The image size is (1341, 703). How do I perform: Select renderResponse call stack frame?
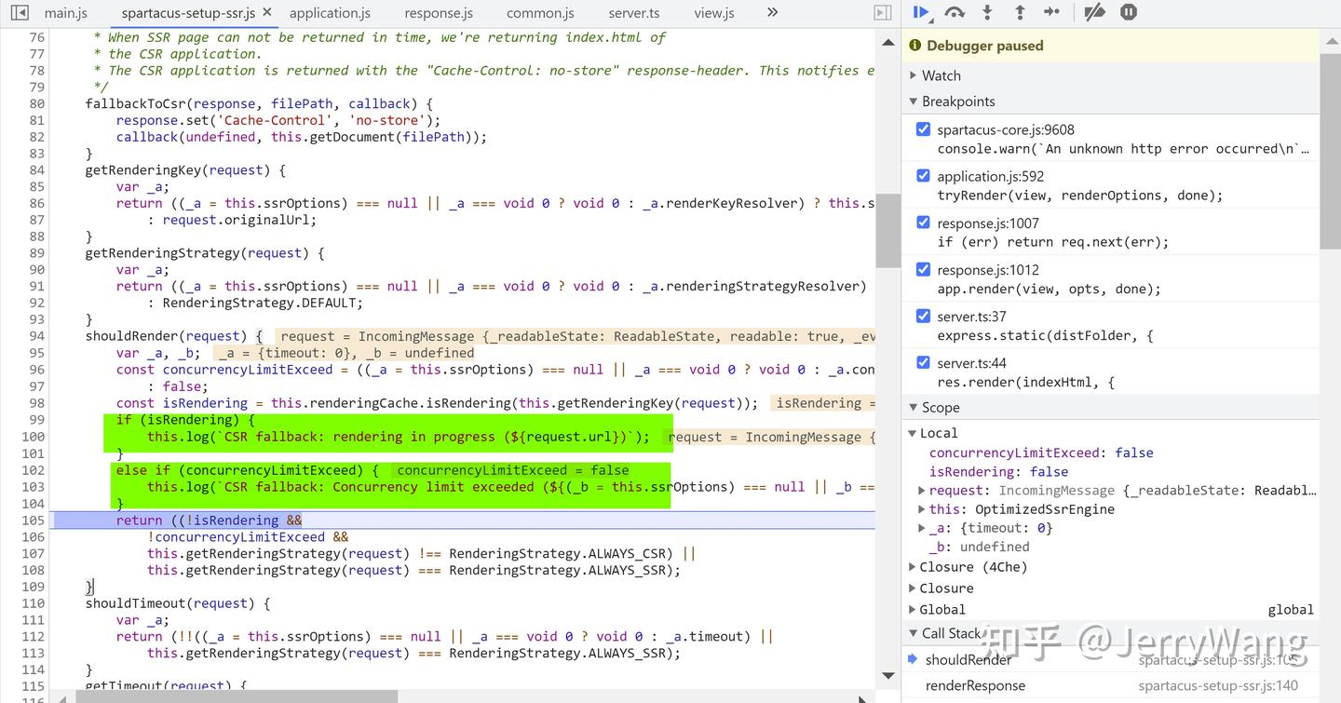[1110, 685]
